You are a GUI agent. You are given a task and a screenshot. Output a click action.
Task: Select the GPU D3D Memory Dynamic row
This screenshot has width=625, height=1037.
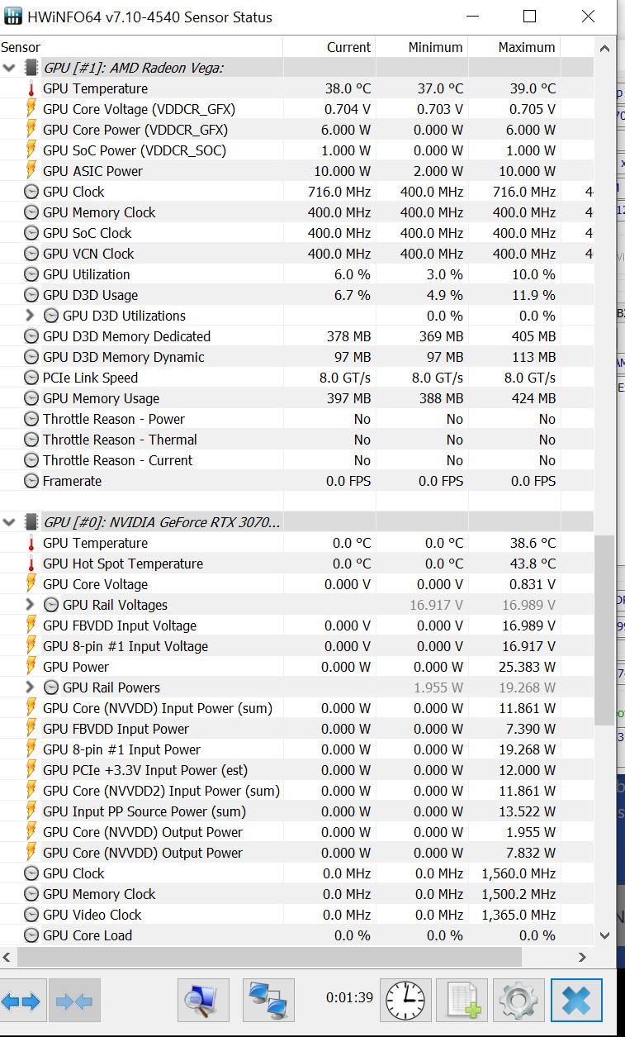(x=296, y=357)
